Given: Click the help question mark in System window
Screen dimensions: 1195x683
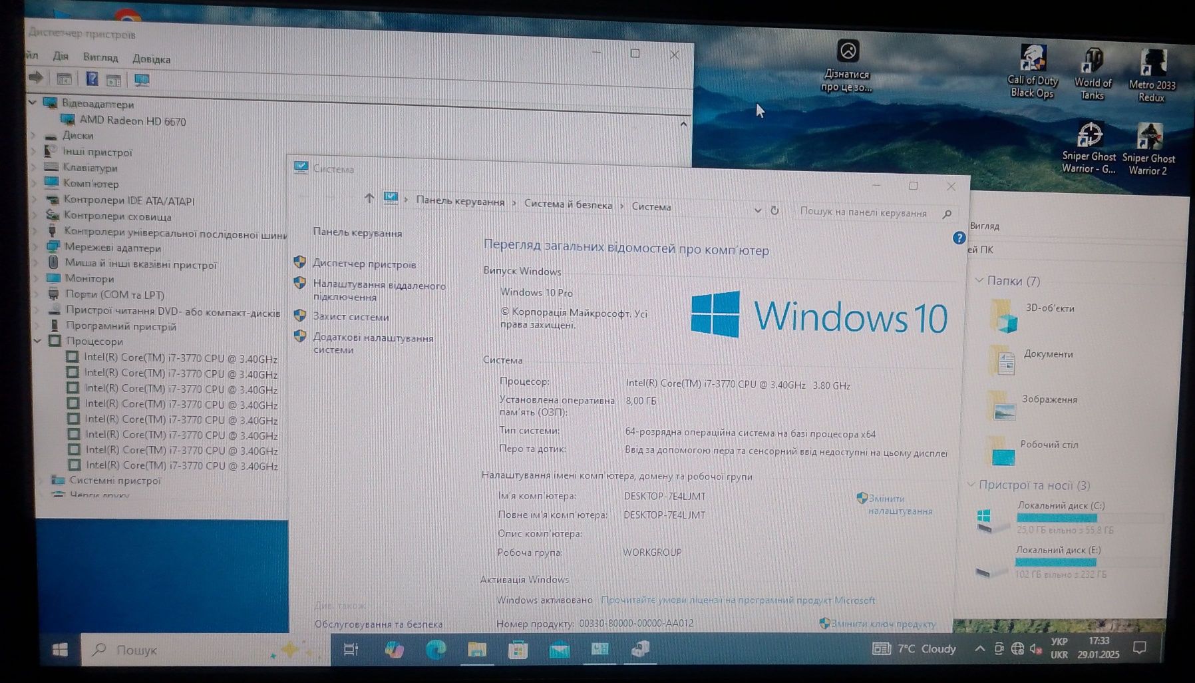Looking at the screenshot, I should tap(959, 238).
